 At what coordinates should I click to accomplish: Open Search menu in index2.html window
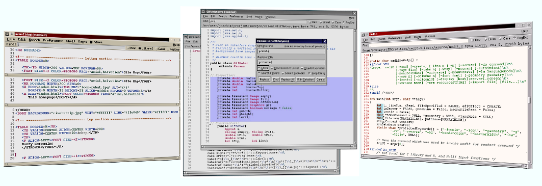[34, 40]
